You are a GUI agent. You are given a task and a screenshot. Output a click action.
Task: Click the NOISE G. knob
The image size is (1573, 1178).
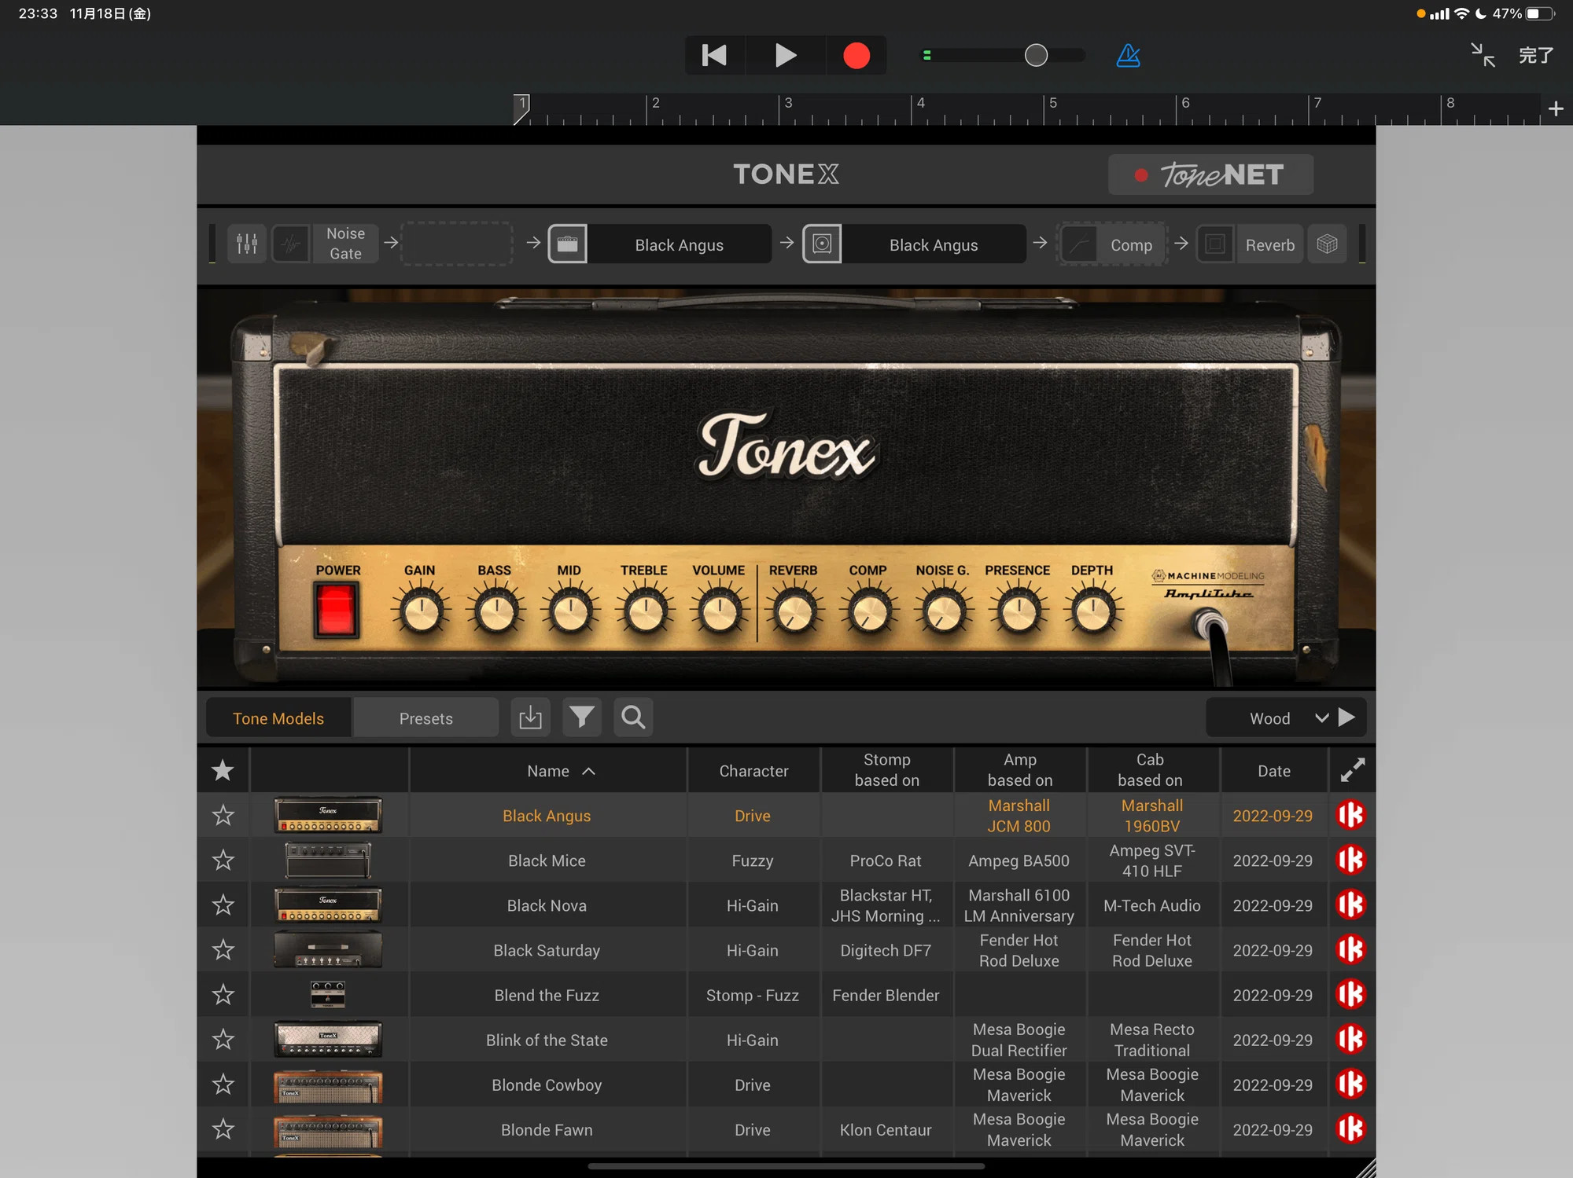click(944, 612)
